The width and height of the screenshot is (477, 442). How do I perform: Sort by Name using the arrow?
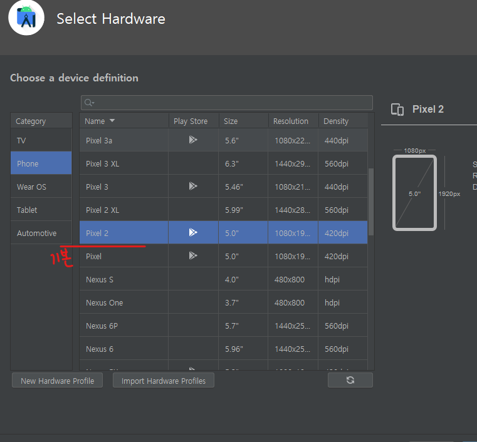[x=112, y=121]
